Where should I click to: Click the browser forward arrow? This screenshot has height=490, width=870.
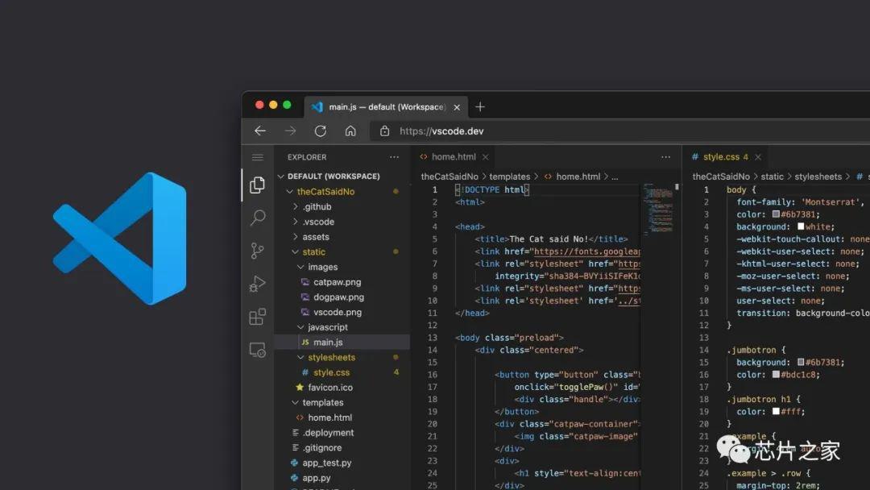(290, 131)
